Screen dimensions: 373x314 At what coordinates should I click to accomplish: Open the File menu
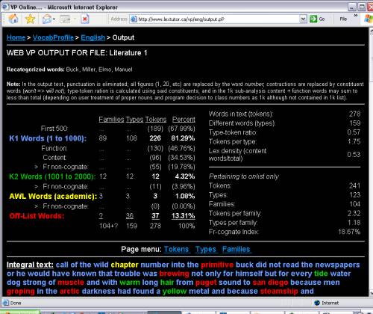[x=343, y=19]
